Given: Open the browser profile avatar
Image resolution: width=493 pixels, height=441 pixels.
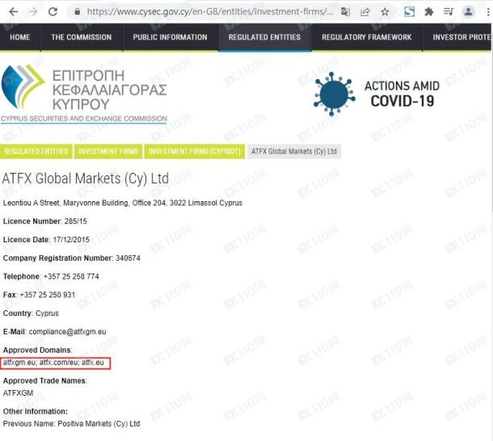Looking at the screenshot, I should tap(468, 12).
